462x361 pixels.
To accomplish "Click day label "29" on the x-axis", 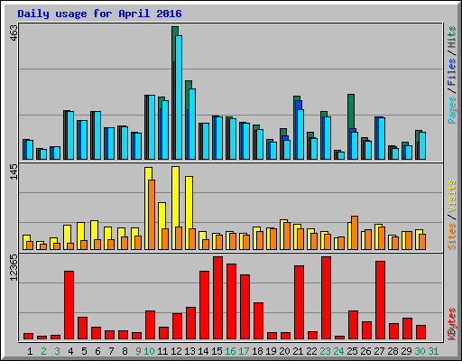I will point(406,351).
